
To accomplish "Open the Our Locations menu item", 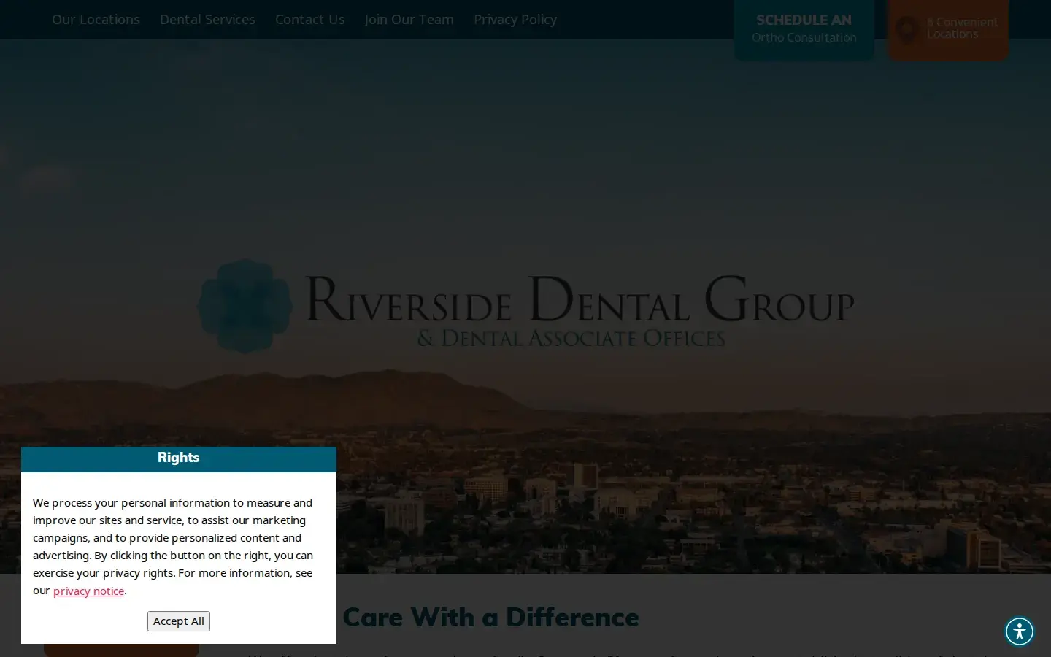I will (x=96, y=20).
